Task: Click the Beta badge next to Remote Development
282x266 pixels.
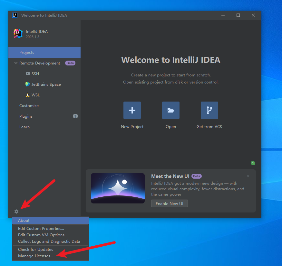Action: (x=70, y=63)
